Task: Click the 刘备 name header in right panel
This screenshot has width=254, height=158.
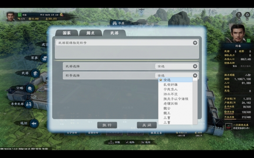Action: click(238, 46)
